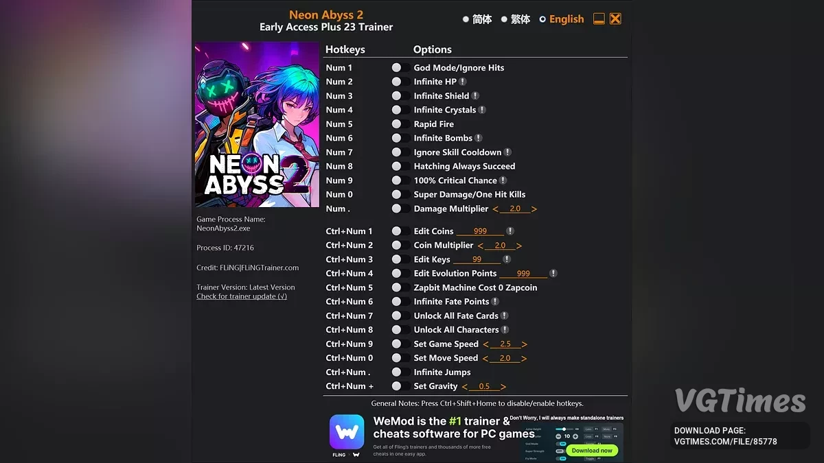Click the info icon beside 100% Critical Chance

[x=503, y=180]
